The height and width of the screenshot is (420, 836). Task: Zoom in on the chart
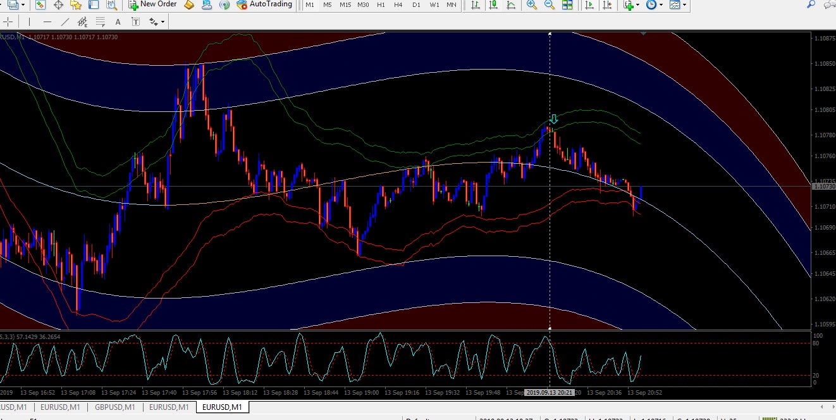pyautogui.click(x=531, y=5)
